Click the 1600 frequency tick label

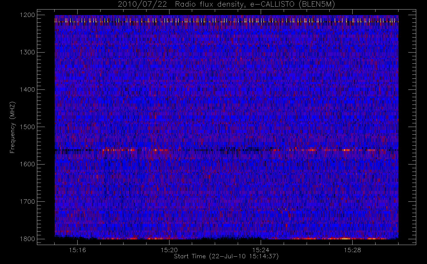27,164
